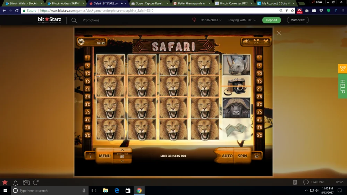This screenshot has height=195, width=347.
Task: Go back in browser
Action: [x=4, y=11]
